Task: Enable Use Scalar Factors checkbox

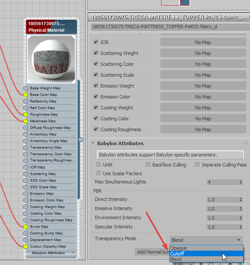Action: coord(99,173)
